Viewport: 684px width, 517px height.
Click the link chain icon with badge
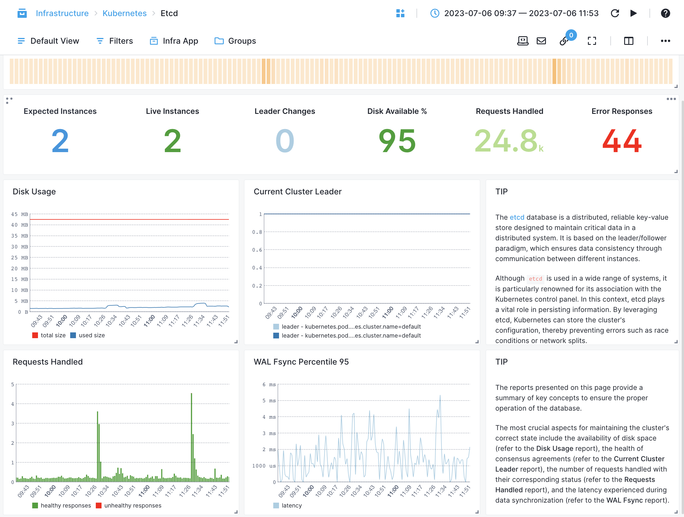point(564,41)
